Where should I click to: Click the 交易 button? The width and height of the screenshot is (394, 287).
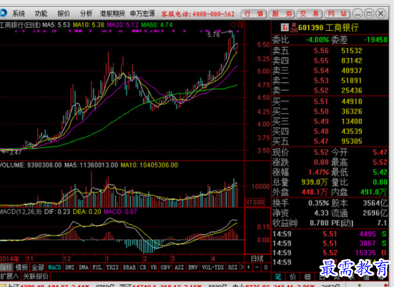309,14
